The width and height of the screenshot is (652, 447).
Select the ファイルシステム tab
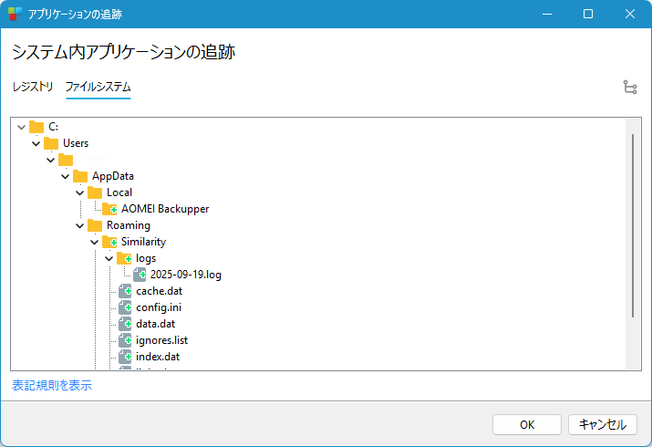coord(98,88)
